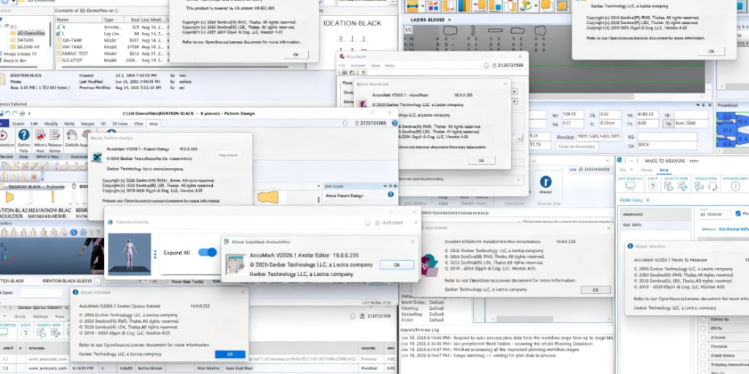Select Home tab in Made To Measure

[x=647, y=169]
